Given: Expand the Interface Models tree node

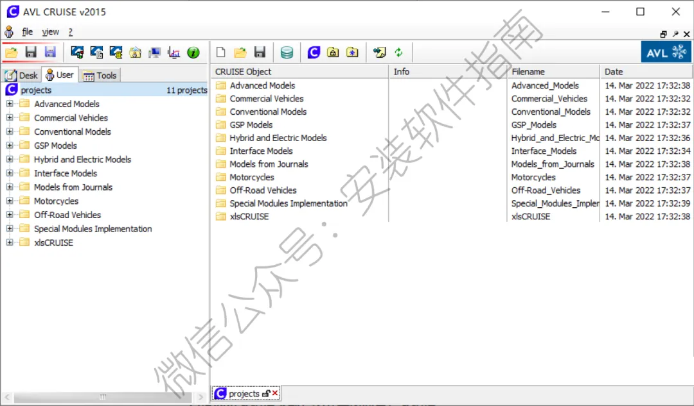Looking at the screenshot, I should click(x=9, y=173).
